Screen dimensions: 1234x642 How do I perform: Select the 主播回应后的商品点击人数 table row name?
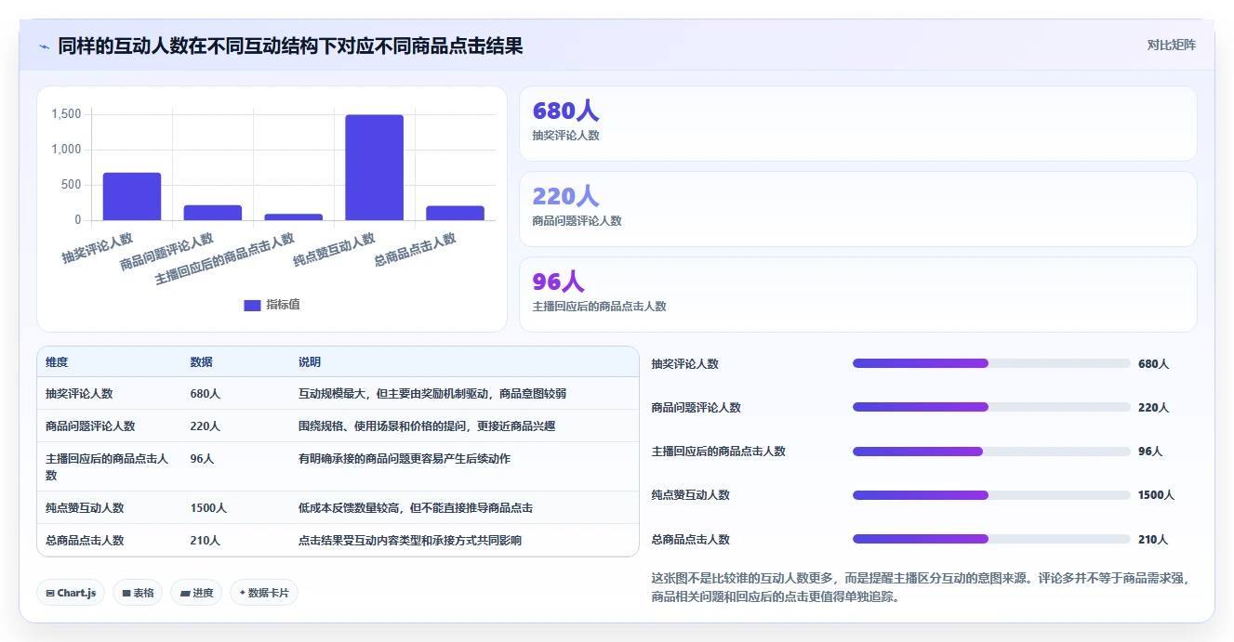(x=107, y=466)
